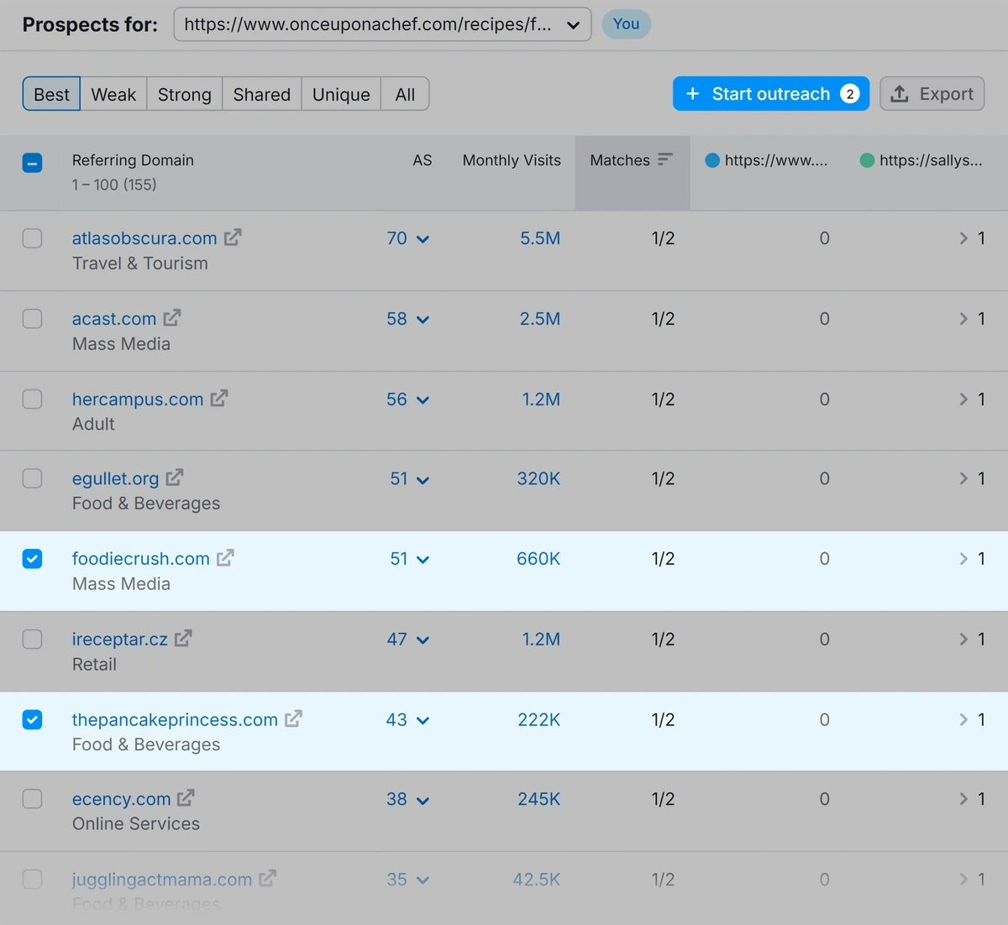Check the hercampus.com row checkbox

(32, 399)
